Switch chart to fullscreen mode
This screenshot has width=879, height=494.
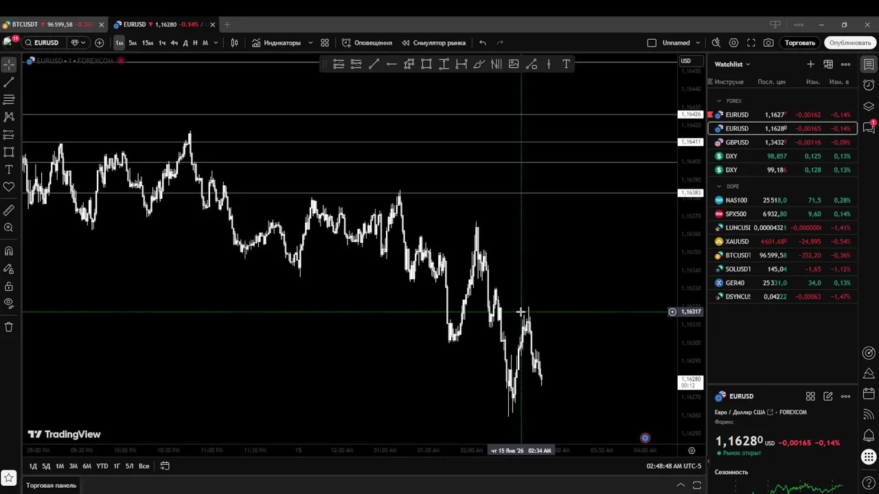tap(751, 43)
